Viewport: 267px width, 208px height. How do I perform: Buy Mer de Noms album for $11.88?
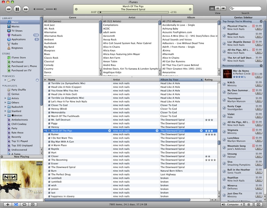259,77
